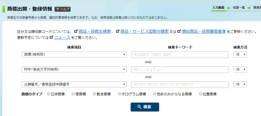The height and width of the screenshot is (116, 261).
Task: Click the green bar icon beside 商標出願・登録情報
Action: point(4,9)
